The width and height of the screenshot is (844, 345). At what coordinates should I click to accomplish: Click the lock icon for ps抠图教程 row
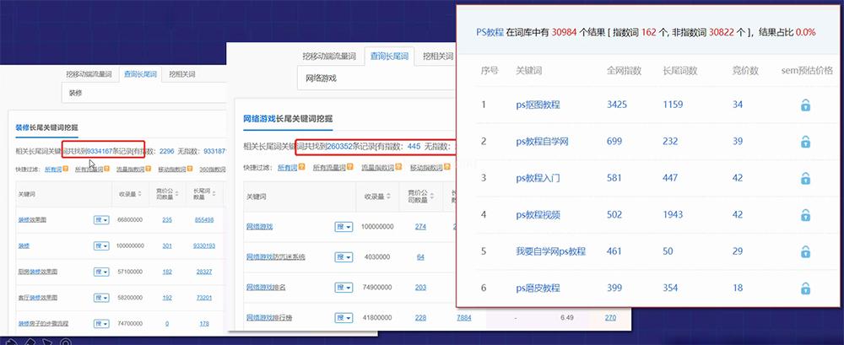805,105
